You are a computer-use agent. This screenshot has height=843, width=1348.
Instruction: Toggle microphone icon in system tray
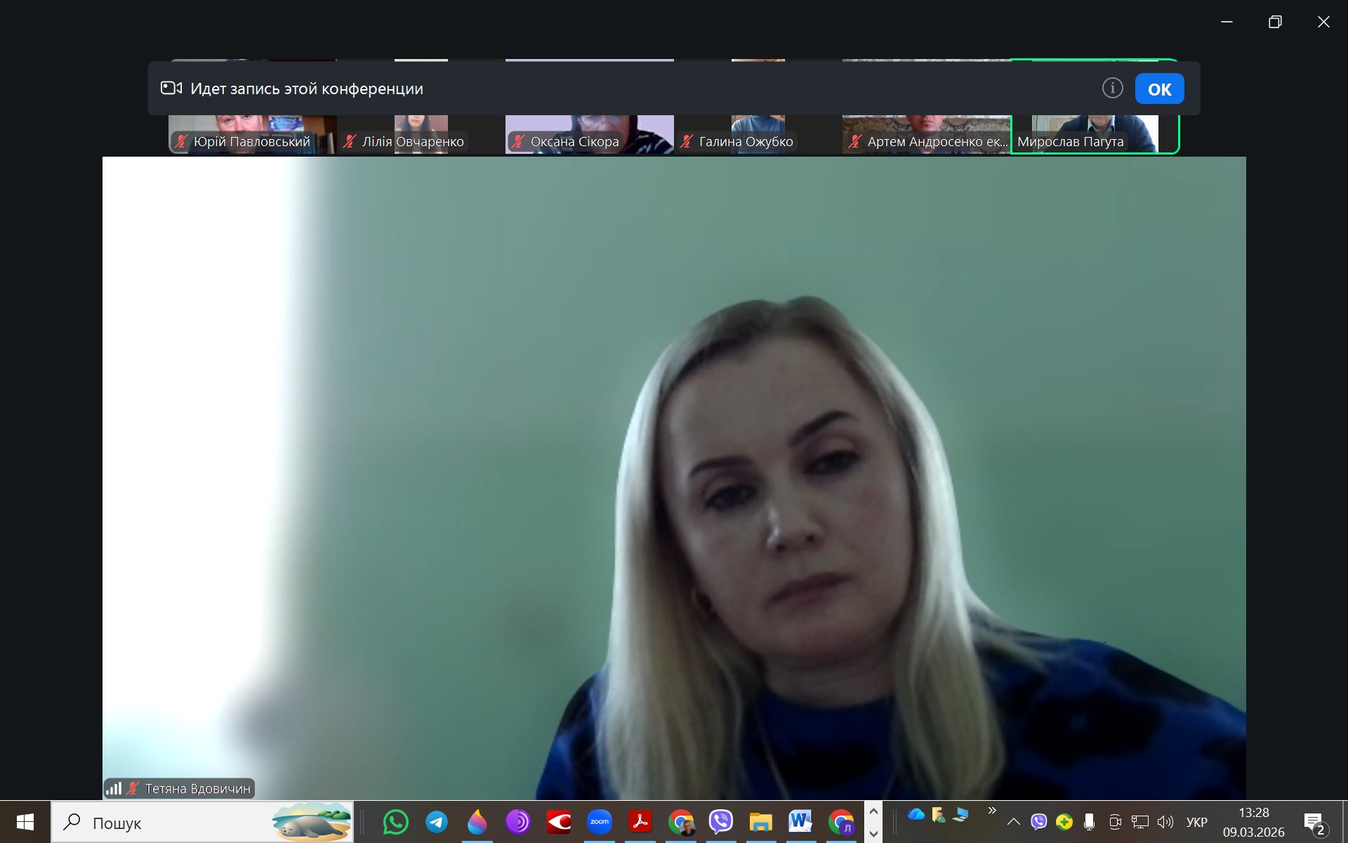1089,822
